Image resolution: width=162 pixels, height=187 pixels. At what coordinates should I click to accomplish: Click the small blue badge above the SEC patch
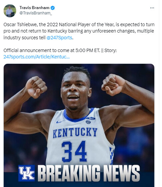(x=91, y=118)
